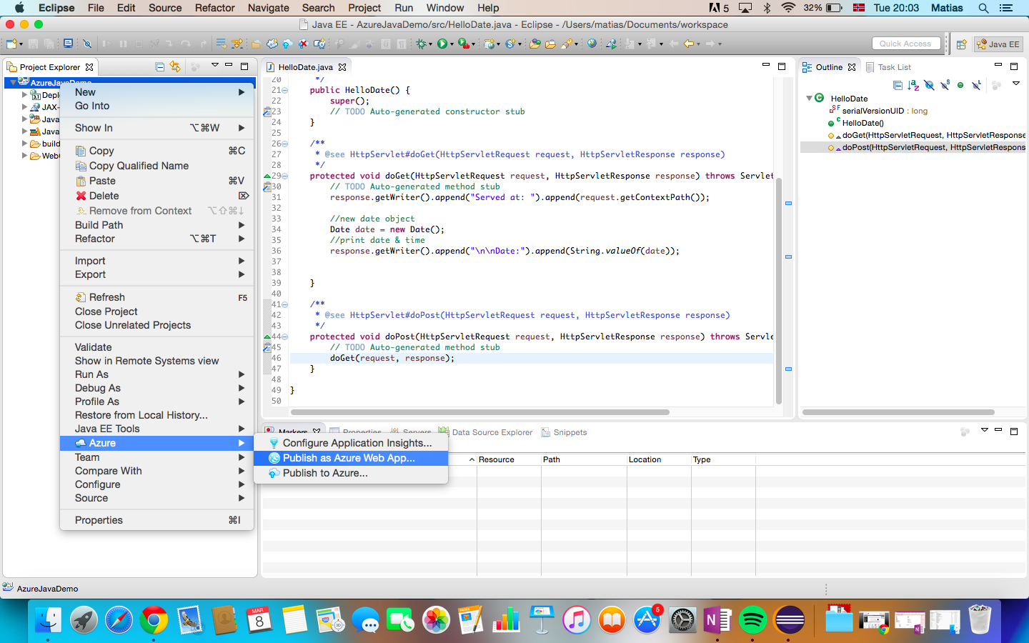1029x643 pixels.
Task: Click the Back navigation yellow arrow
Action: click(688, 44)
